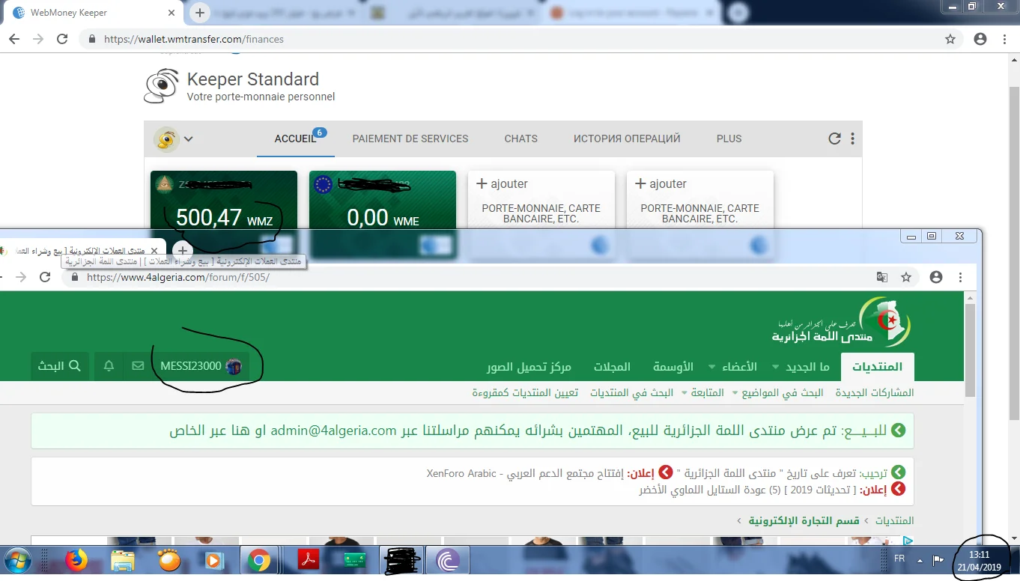Expand the الأعضاء members dropdown menu

click(732, 367)
